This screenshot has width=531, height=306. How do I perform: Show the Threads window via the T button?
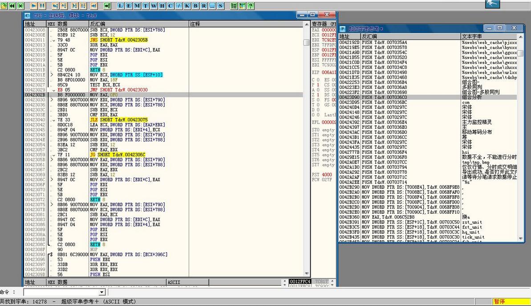point(146,6)
